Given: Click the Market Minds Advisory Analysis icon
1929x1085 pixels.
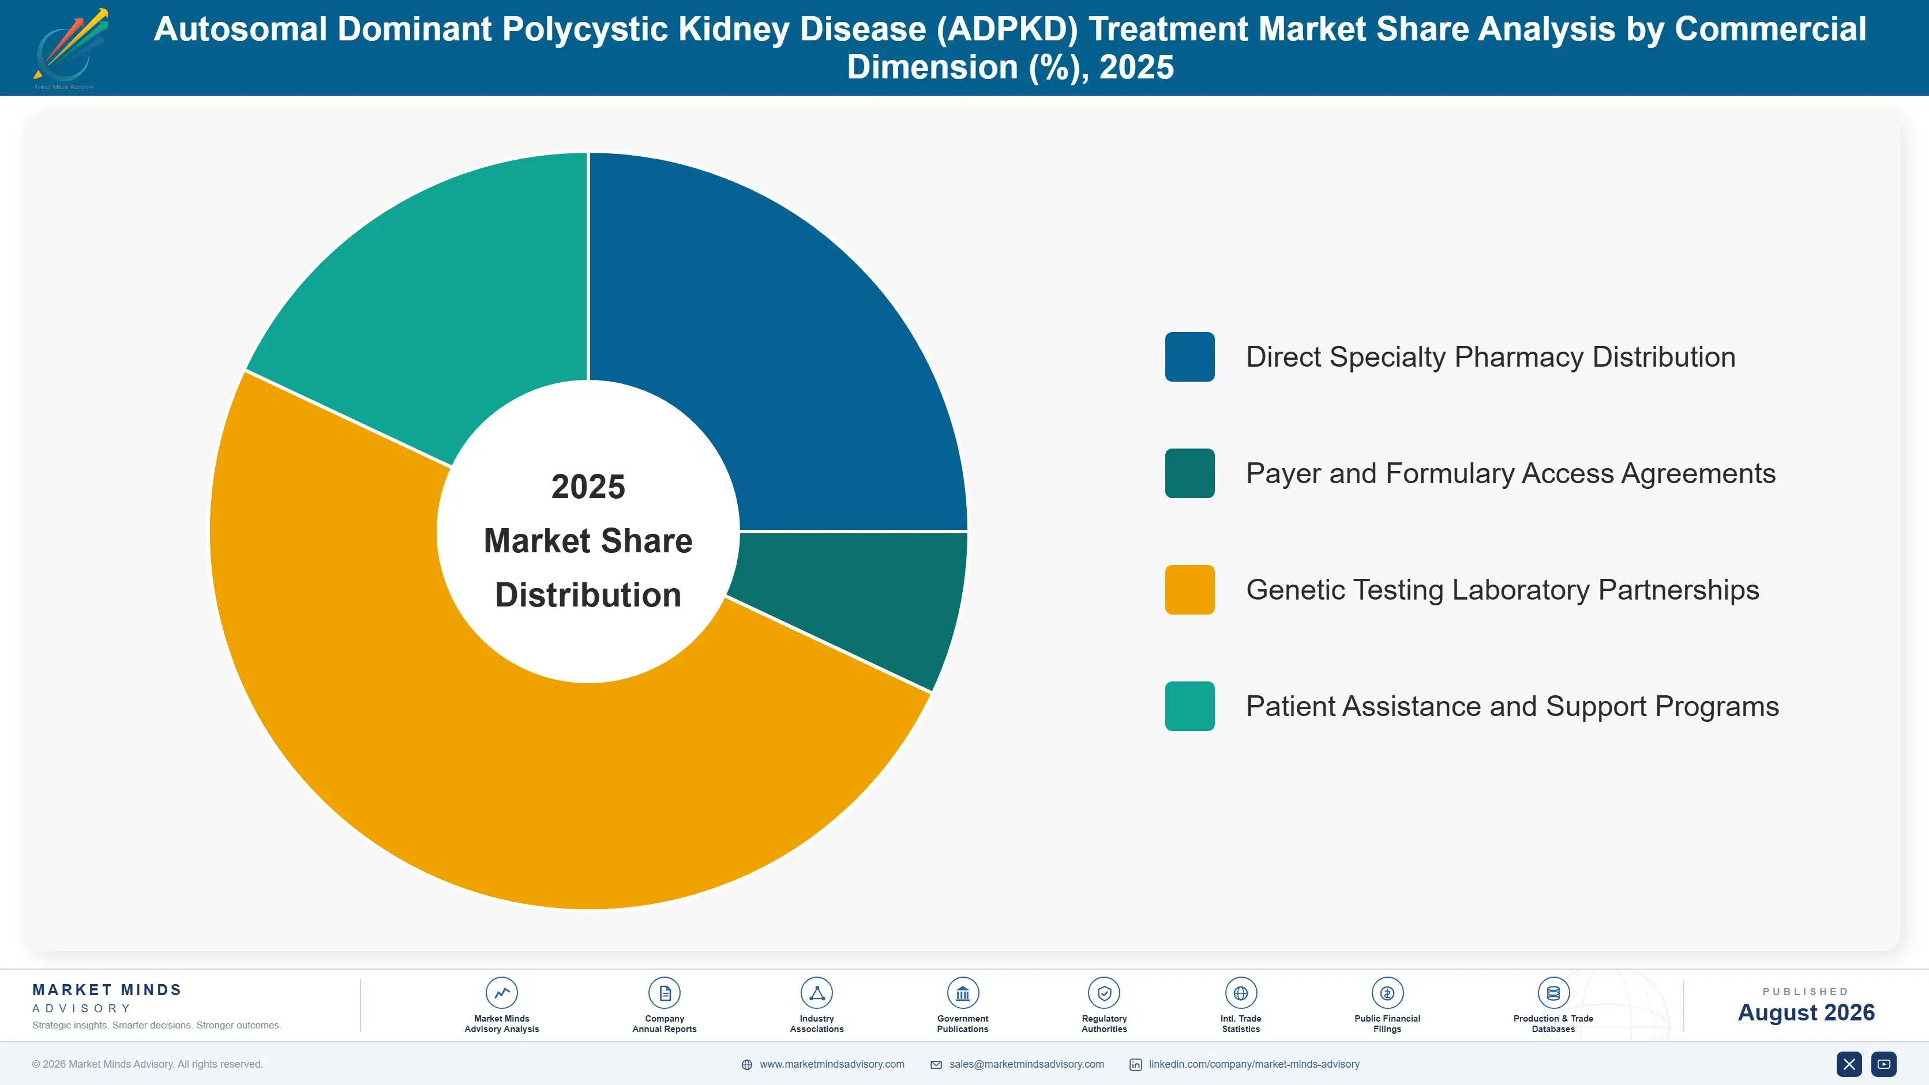Looking at the screenshot, I should (x=501, y=993).
